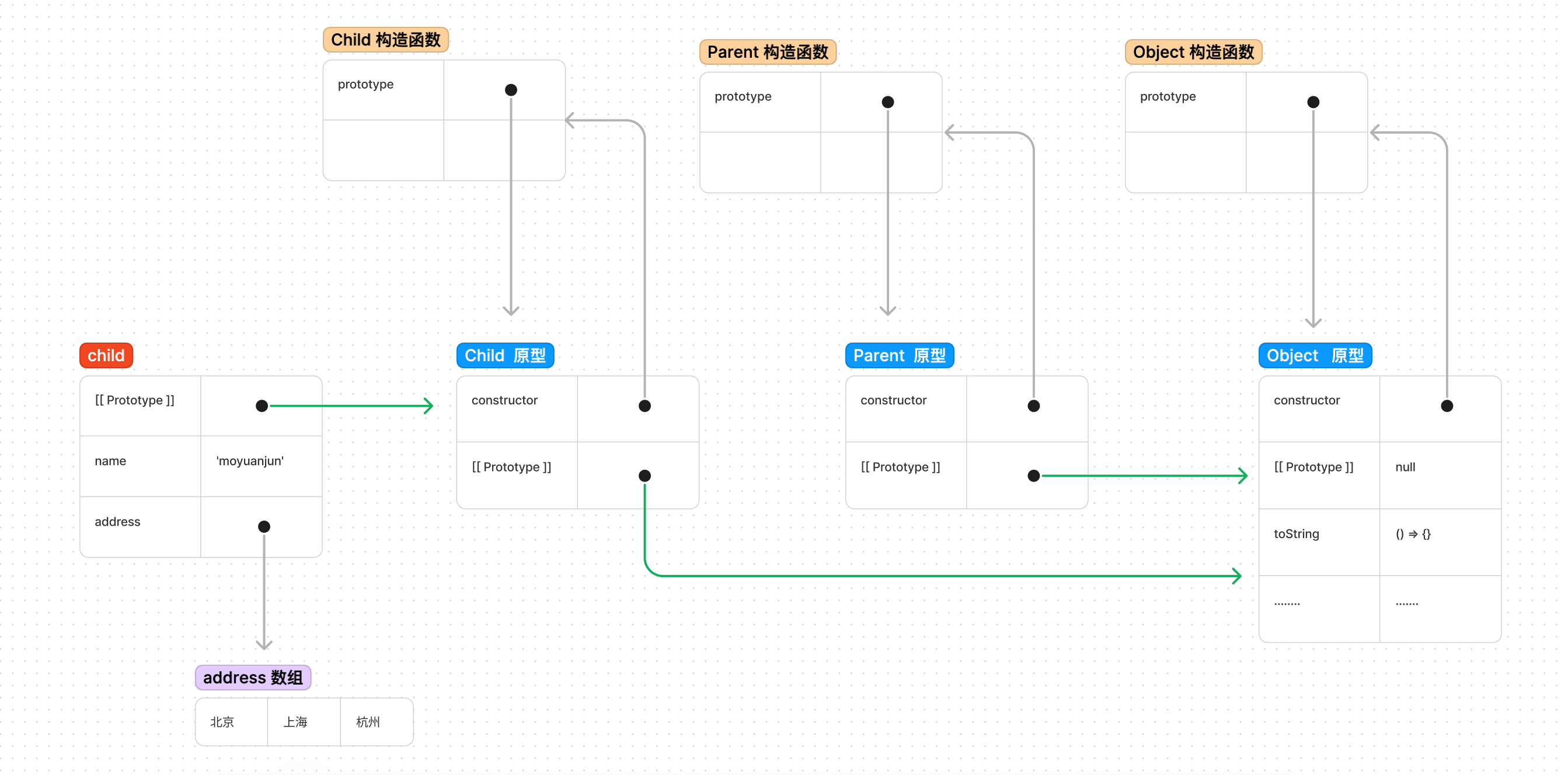Click the purple address 数组 label
The width and height of the screenshot is (1561, 775).
[x=253, y=677]
